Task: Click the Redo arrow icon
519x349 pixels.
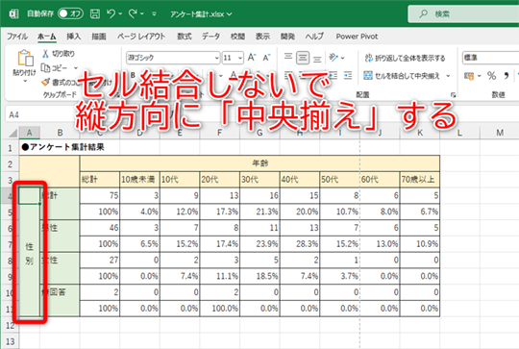Action: tap(133, 13)
